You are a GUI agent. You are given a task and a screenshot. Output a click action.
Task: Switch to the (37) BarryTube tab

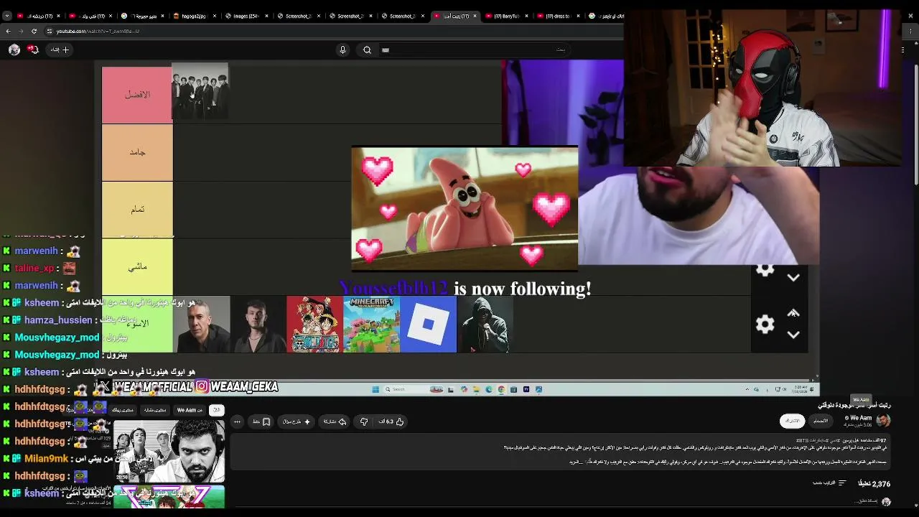[x=508, y=16]
